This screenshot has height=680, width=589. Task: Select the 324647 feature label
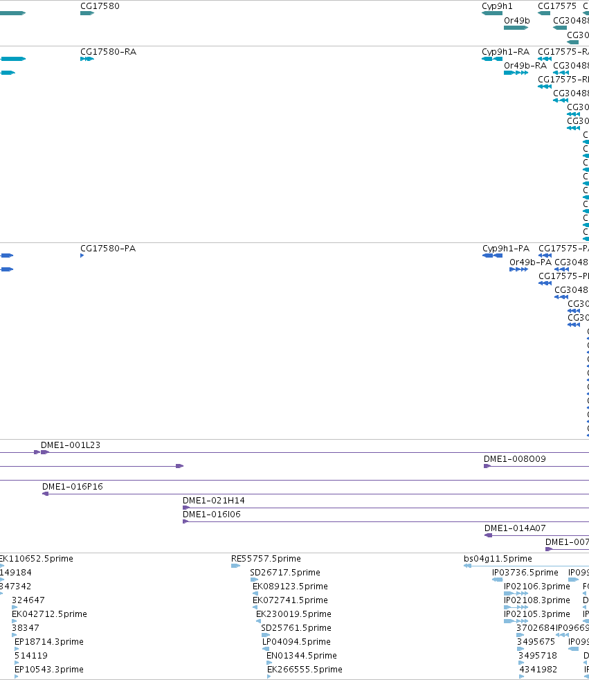pyautogui.click(x=28, y=600)
